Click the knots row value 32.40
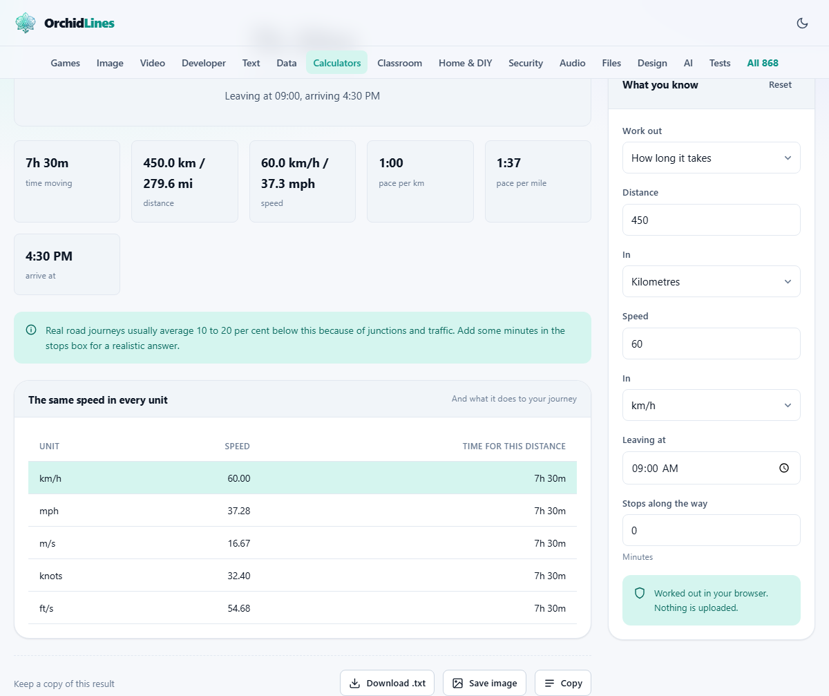Screen dimensions: 829x696 238,576
